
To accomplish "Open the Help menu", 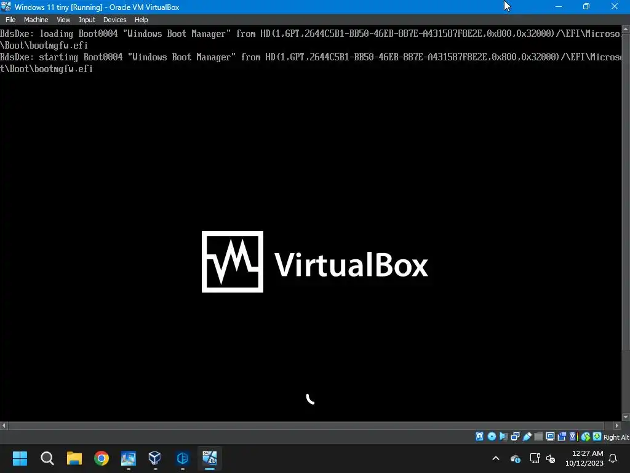I will click(x=141, y=20).
